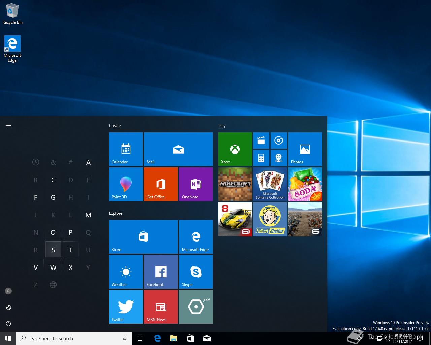Screen dimensions: 431x345
Task: Click the Explore group heading
Action: coord(116,213)
